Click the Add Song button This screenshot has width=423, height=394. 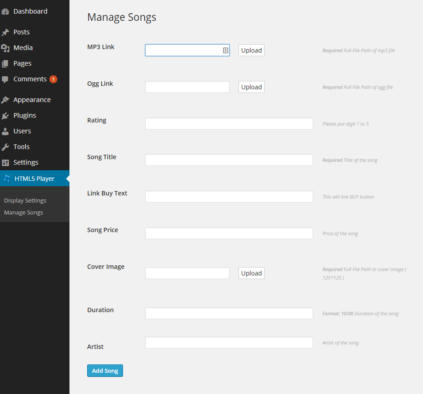pyautogui.click(x=105, y=371)
